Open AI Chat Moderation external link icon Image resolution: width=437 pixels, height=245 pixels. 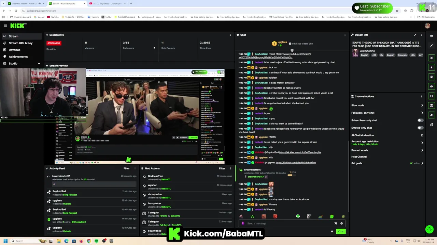422,135
